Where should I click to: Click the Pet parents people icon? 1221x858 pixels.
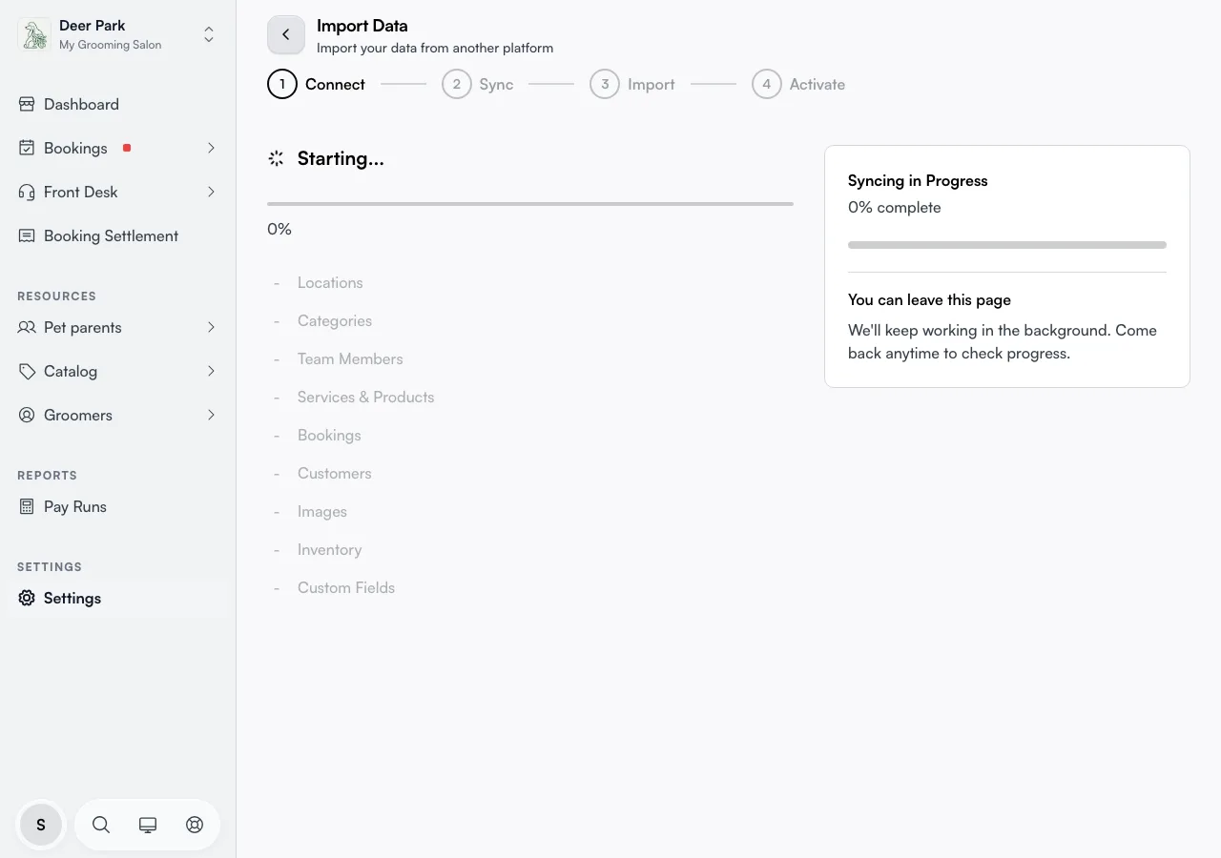click(x=27, y=327)
